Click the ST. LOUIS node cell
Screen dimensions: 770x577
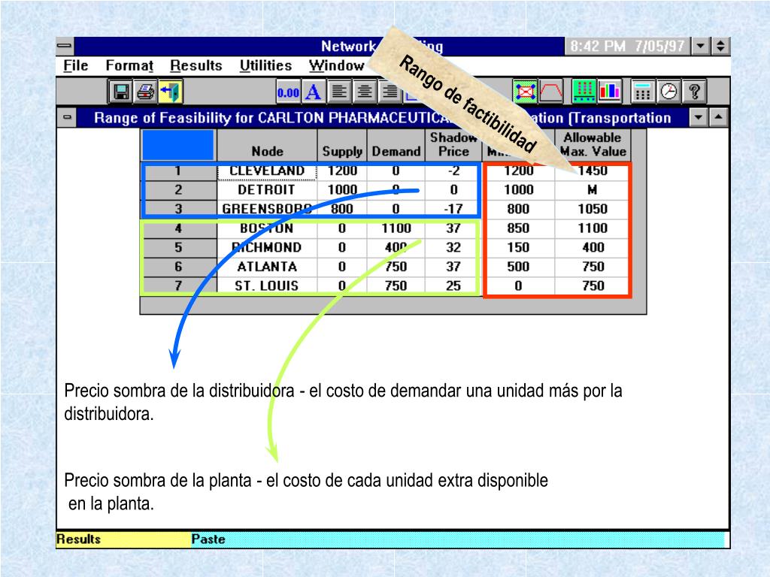pyautogui.click(x=267, y=285)
